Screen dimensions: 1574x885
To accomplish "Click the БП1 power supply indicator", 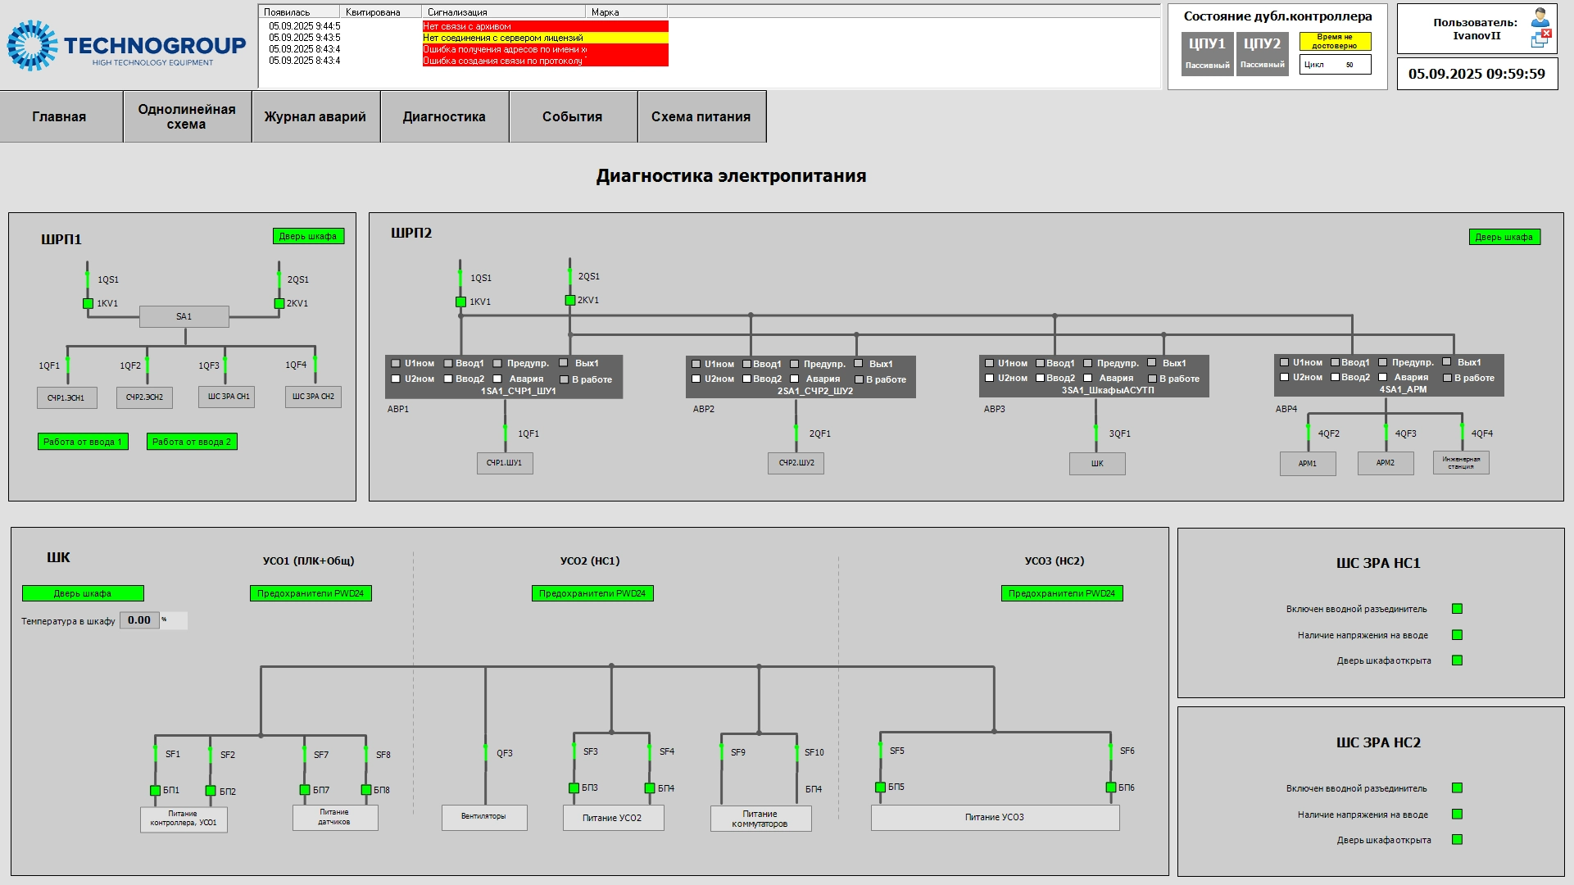I will point(155,791).
